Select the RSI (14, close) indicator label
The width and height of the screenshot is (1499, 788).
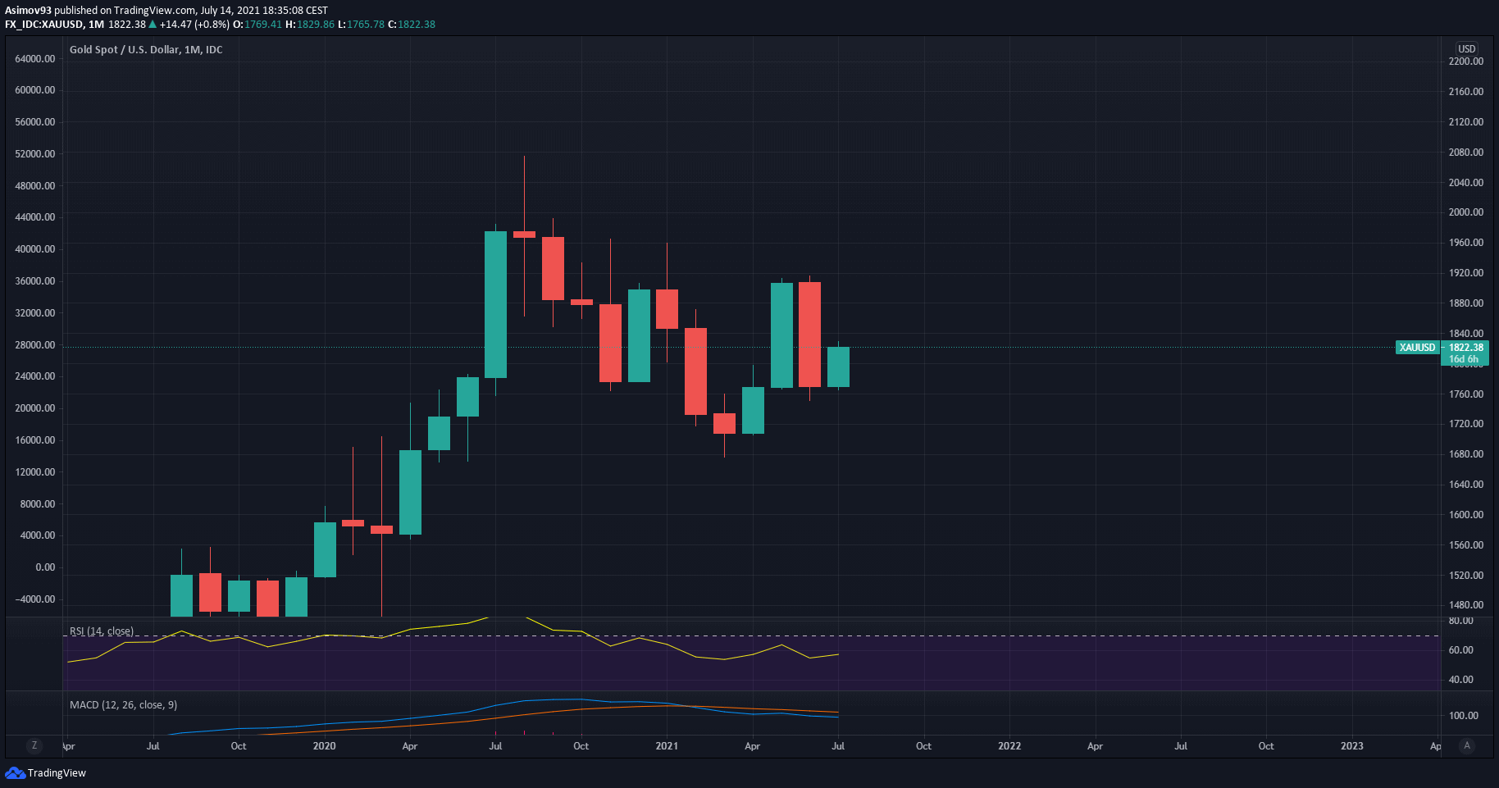(101, 631)
